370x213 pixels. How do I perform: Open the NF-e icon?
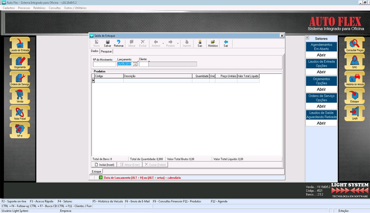[x=20, y=131]
